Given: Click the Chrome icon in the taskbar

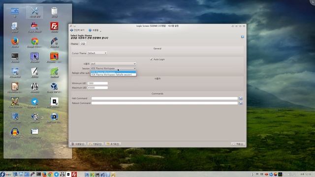Looking at the screenshot, I should [x=50, y=174].
